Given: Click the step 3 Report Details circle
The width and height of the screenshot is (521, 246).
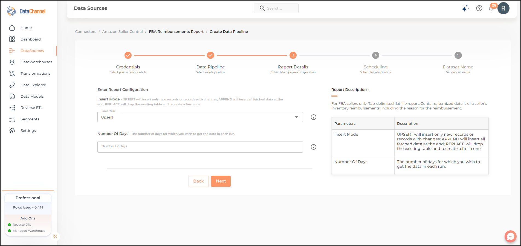Looking at the screenshot, I should [x=293, y=55].
